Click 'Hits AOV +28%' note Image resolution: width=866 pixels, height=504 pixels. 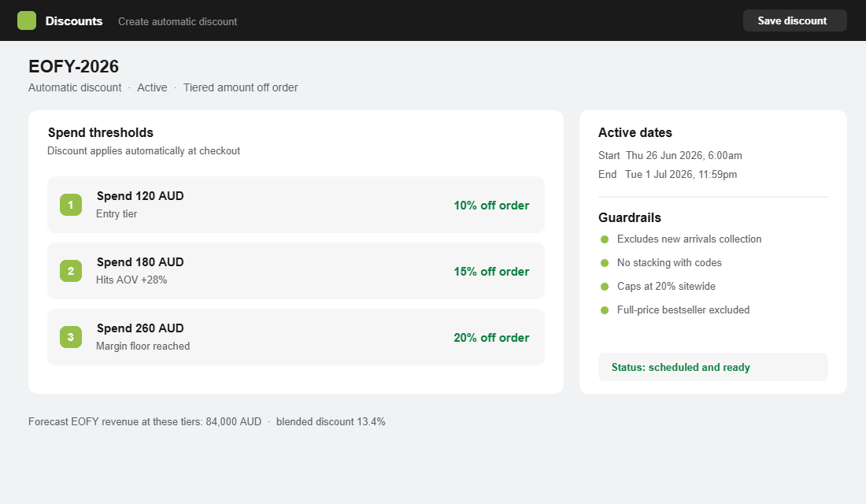(131, 280)
